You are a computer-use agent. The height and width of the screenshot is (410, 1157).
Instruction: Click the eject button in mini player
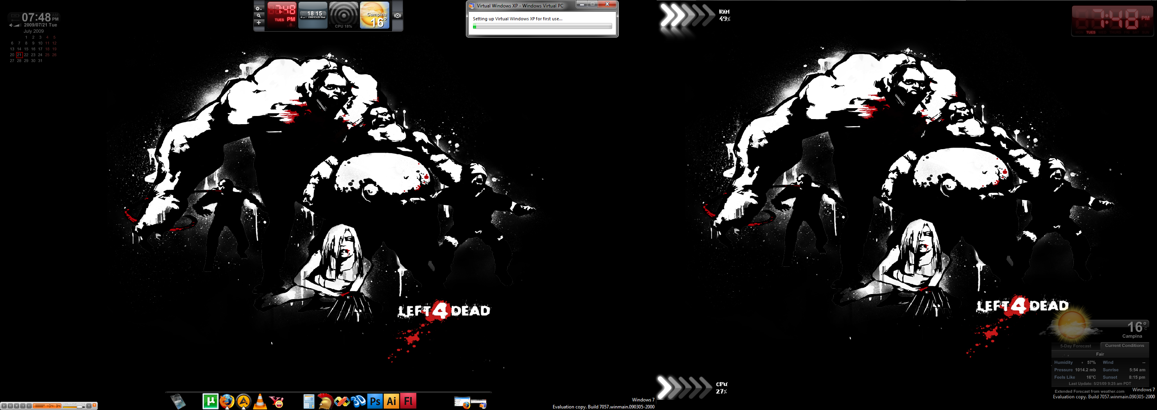coord(89,406)
